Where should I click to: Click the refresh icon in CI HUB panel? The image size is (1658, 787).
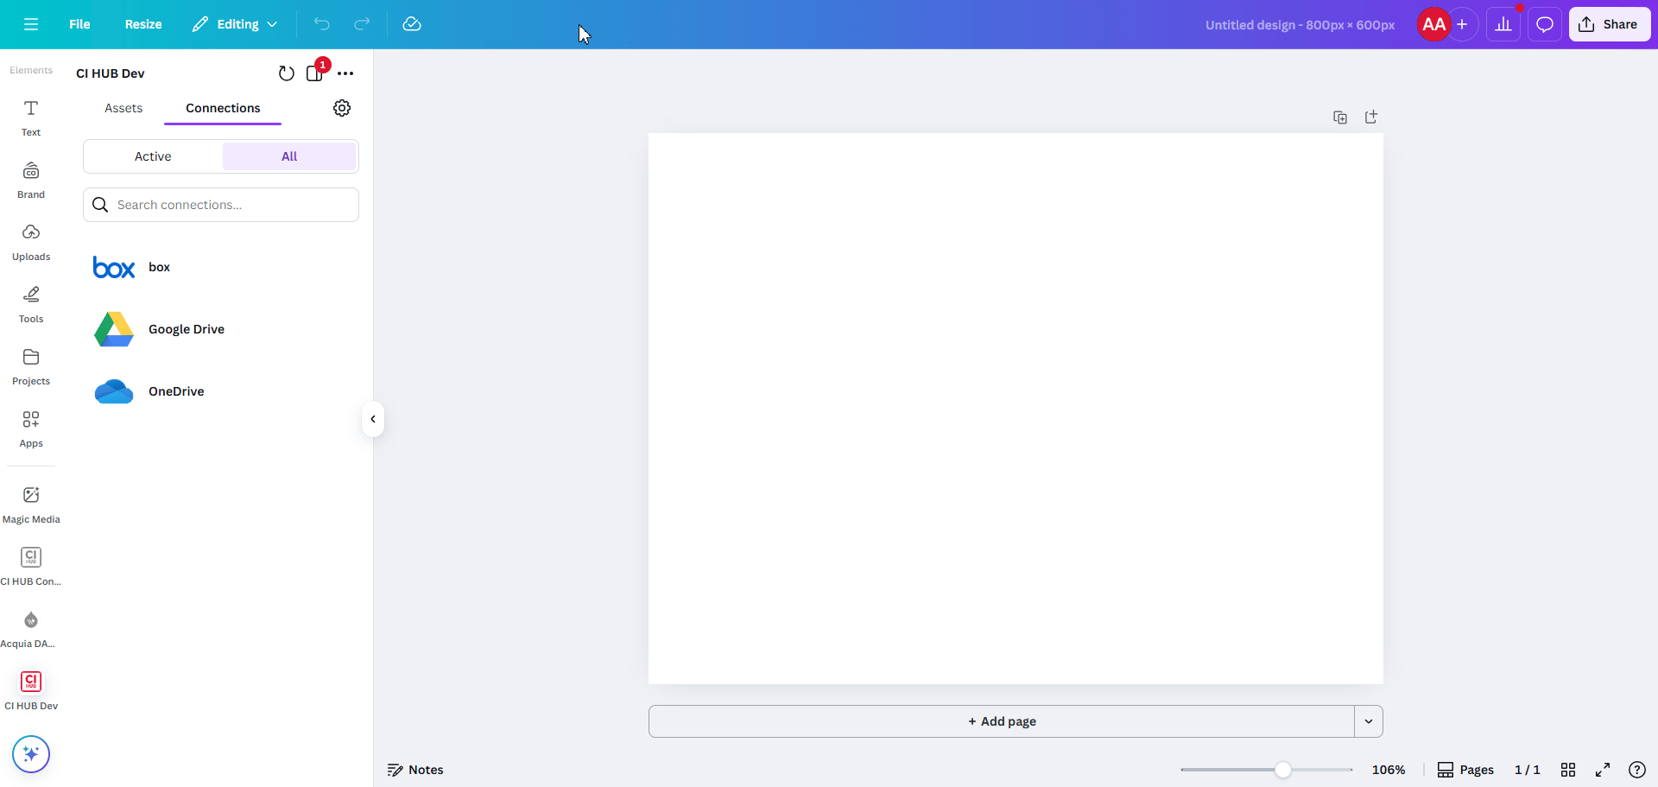[x=287, y=73]
